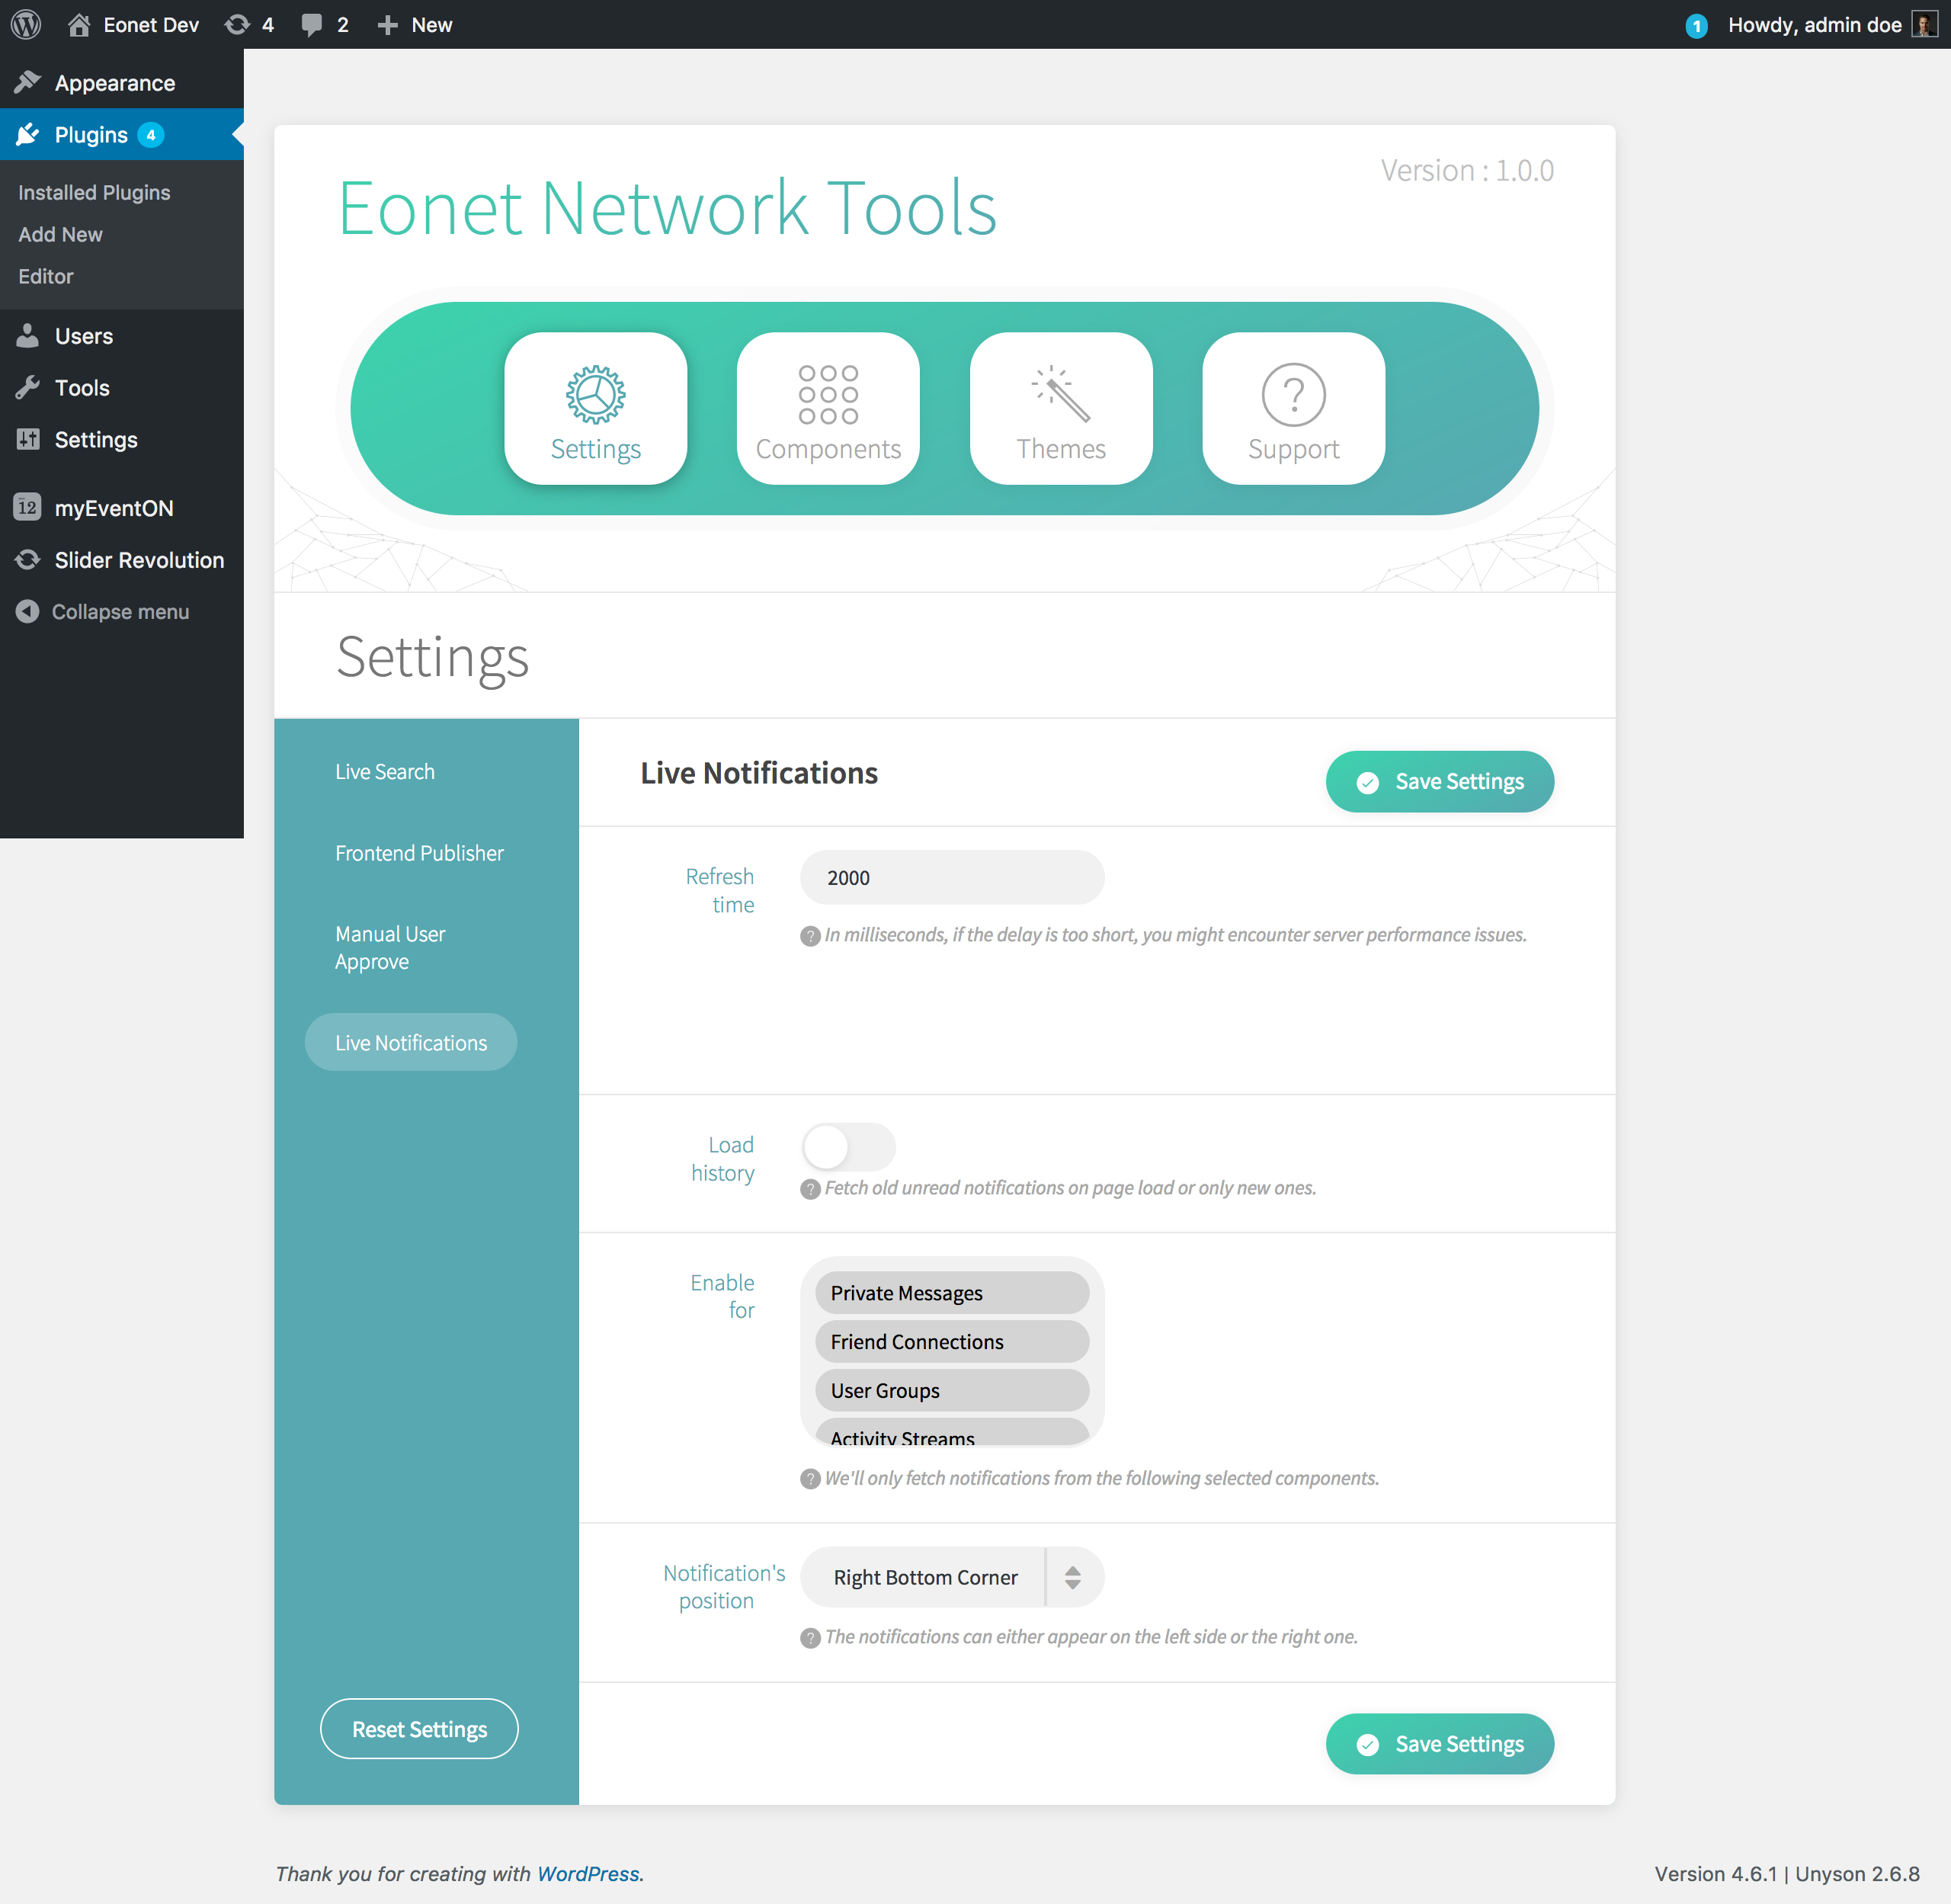1951x1904 pixels.
Task: Click the bottom Save Settings button
Action: (1440, 1744)
